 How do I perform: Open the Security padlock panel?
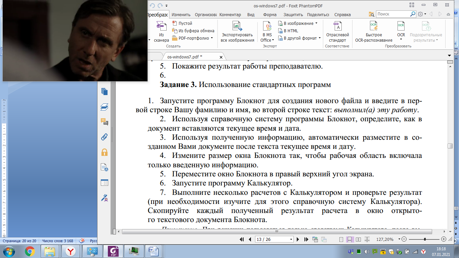pyautogui.click(x=104, y=152)
